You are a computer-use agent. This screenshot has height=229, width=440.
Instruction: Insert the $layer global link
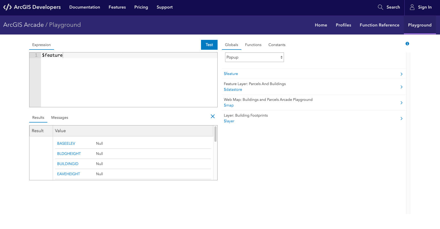229,121
